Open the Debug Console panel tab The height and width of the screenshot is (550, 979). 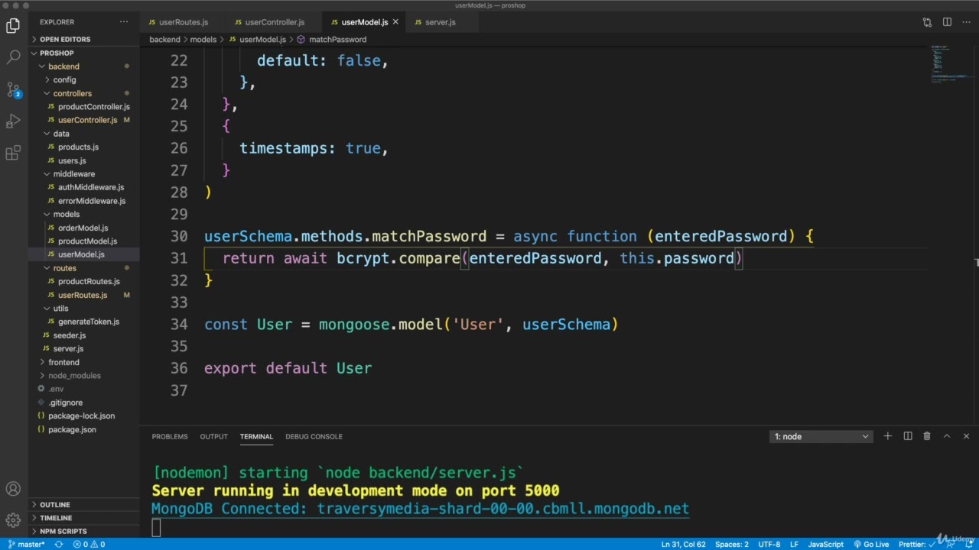coord(314,436)
